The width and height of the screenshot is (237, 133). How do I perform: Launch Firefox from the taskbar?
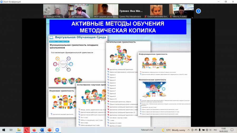[x=34, y=130]
